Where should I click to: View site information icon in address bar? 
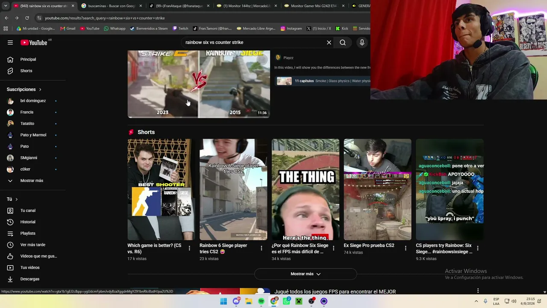(x=39, y=18)
